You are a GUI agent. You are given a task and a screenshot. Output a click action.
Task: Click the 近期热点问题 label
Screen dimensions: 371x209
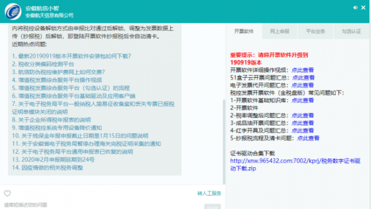pos(30,44)
